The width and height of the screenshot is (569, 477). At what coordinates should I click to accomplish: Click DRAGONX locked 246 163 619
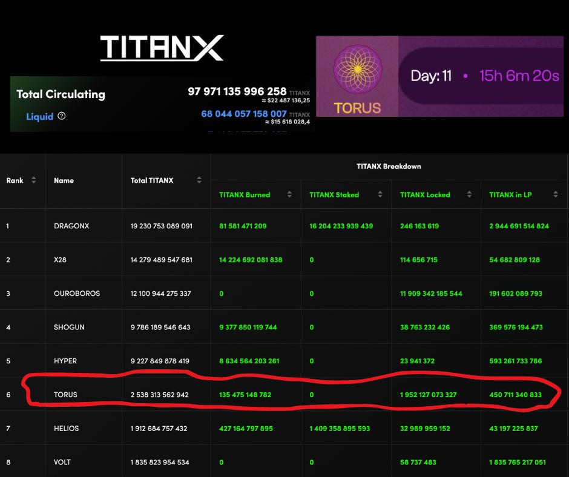point(419,226)
